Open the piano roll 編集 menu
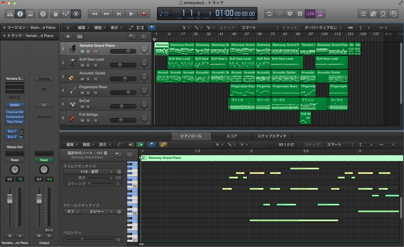Viewport: 404px width, 247px height. 72,144
